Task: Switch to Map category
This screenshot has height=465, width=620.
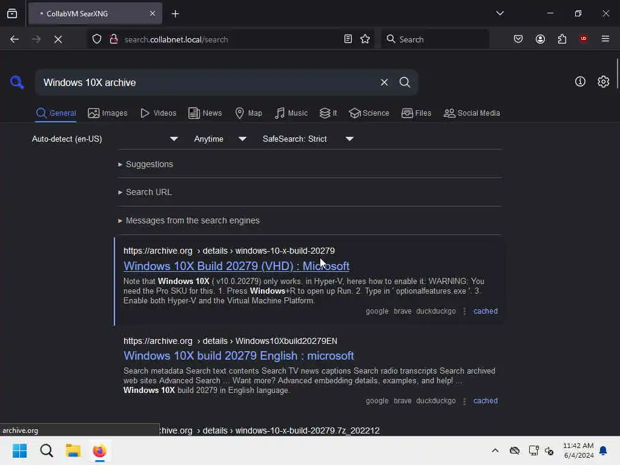Action: [x=248, y=113]
